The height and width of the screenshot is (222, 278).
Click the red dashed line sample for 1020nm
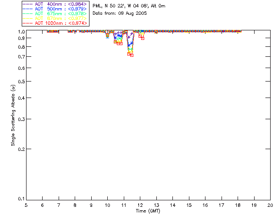[28, 23]
